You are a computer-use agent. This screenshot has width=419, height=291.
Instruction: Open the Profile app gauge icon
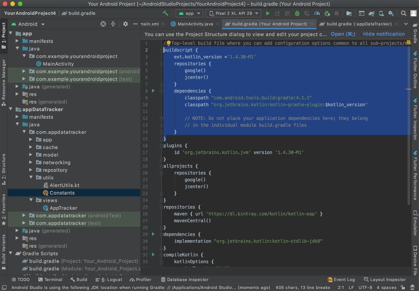click(317, 13)
